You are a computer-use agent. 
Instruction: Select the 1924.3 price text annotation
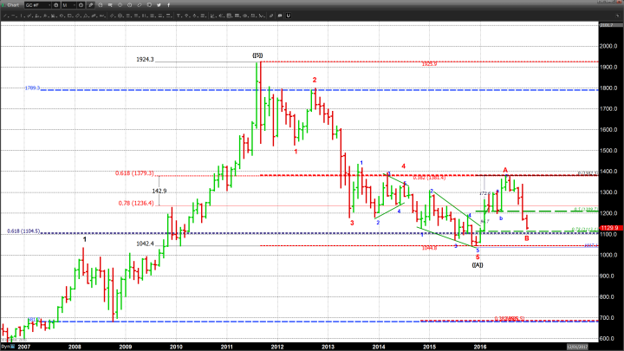145,60
